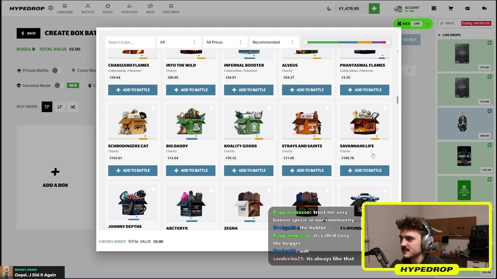Screen dimensions: 497x279
Task: Go to the Battles tab
Action: click(x=88, y=9)
